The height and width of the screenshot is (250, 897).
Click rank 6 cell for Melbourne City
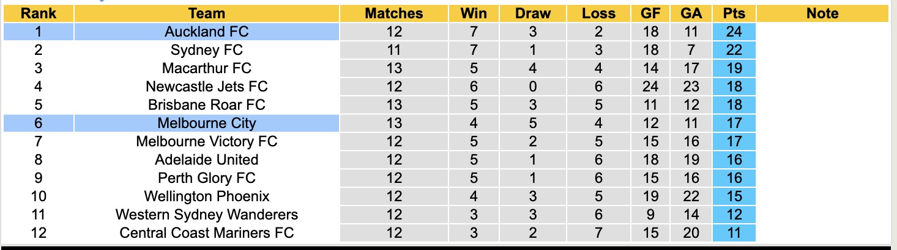(x=39, y=123)
